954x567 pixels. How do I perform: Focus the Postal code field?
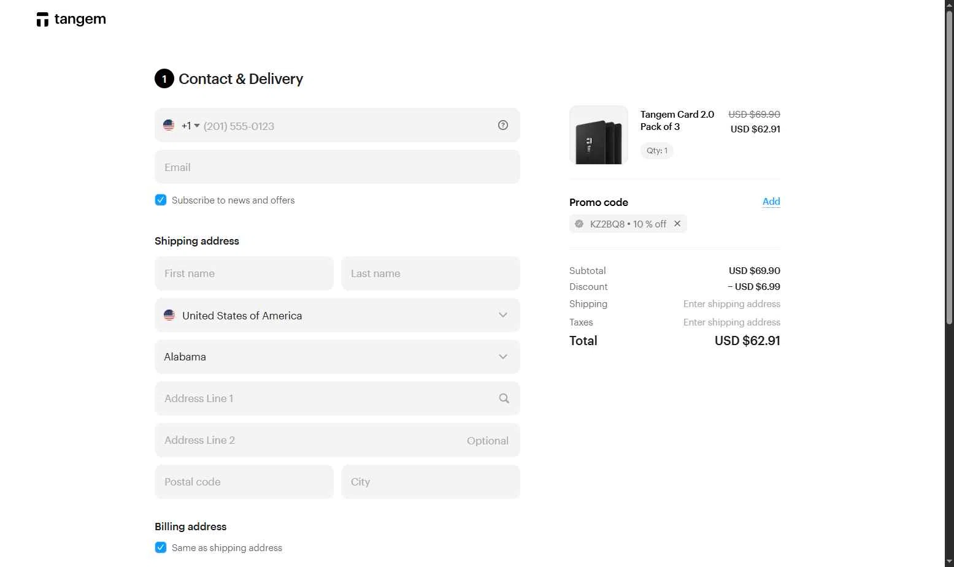pos(244,482)
